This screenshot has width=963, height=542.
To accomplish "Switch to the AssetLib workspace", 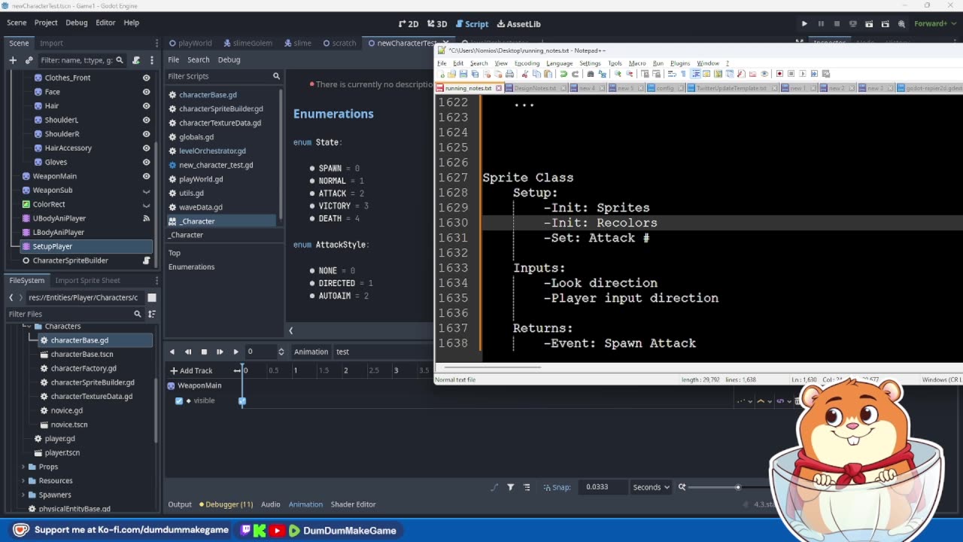I will point(518,23).
